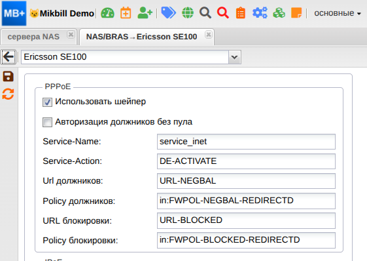Click the green cubes icon
367x261 pixels.
(x=279, y=13)
